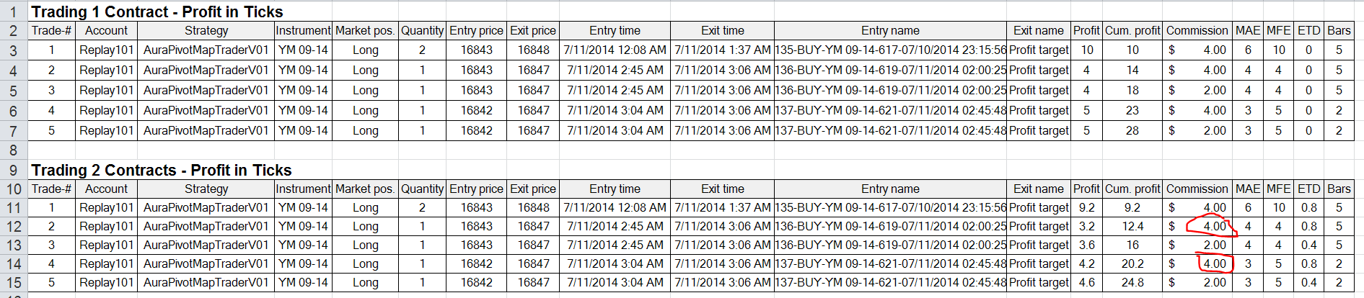1364x298 pixels.
Task: Click the Quantity cell in row 11
Action: coord(422,207)
